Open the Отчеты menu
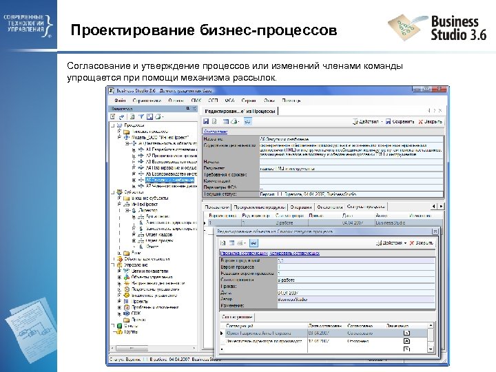 point(176,101)
